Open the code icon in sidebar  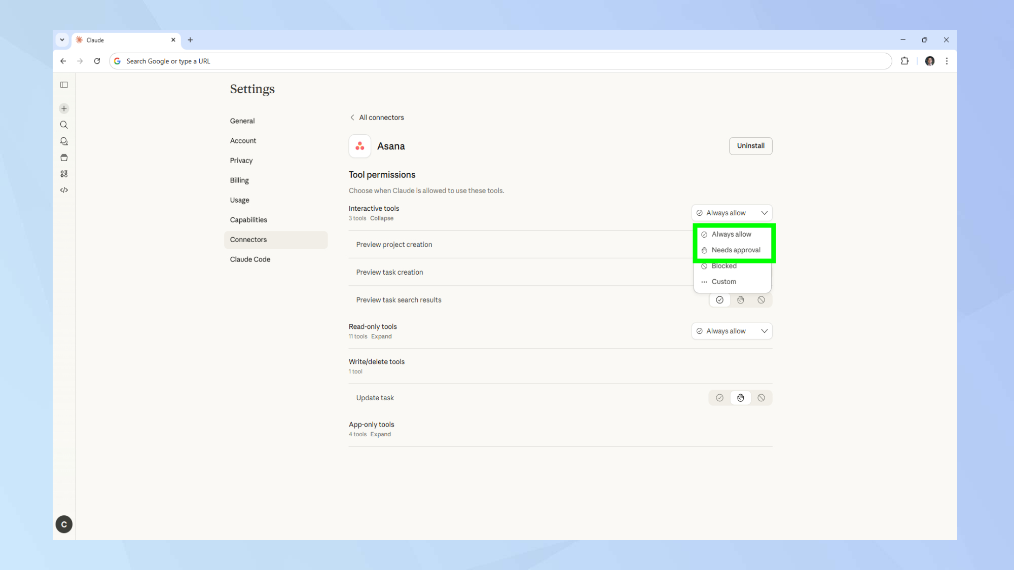(x=64, y=190)
